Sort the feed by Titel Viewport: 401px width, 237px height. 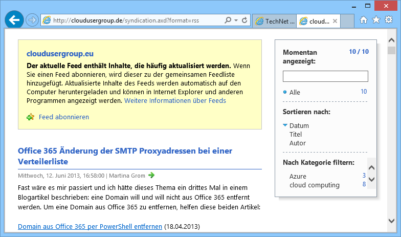[296, 135]
